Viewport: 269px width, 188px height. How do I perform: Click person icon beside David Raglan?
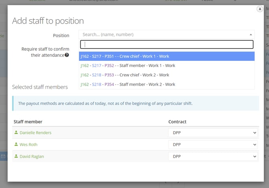(16, 156)
